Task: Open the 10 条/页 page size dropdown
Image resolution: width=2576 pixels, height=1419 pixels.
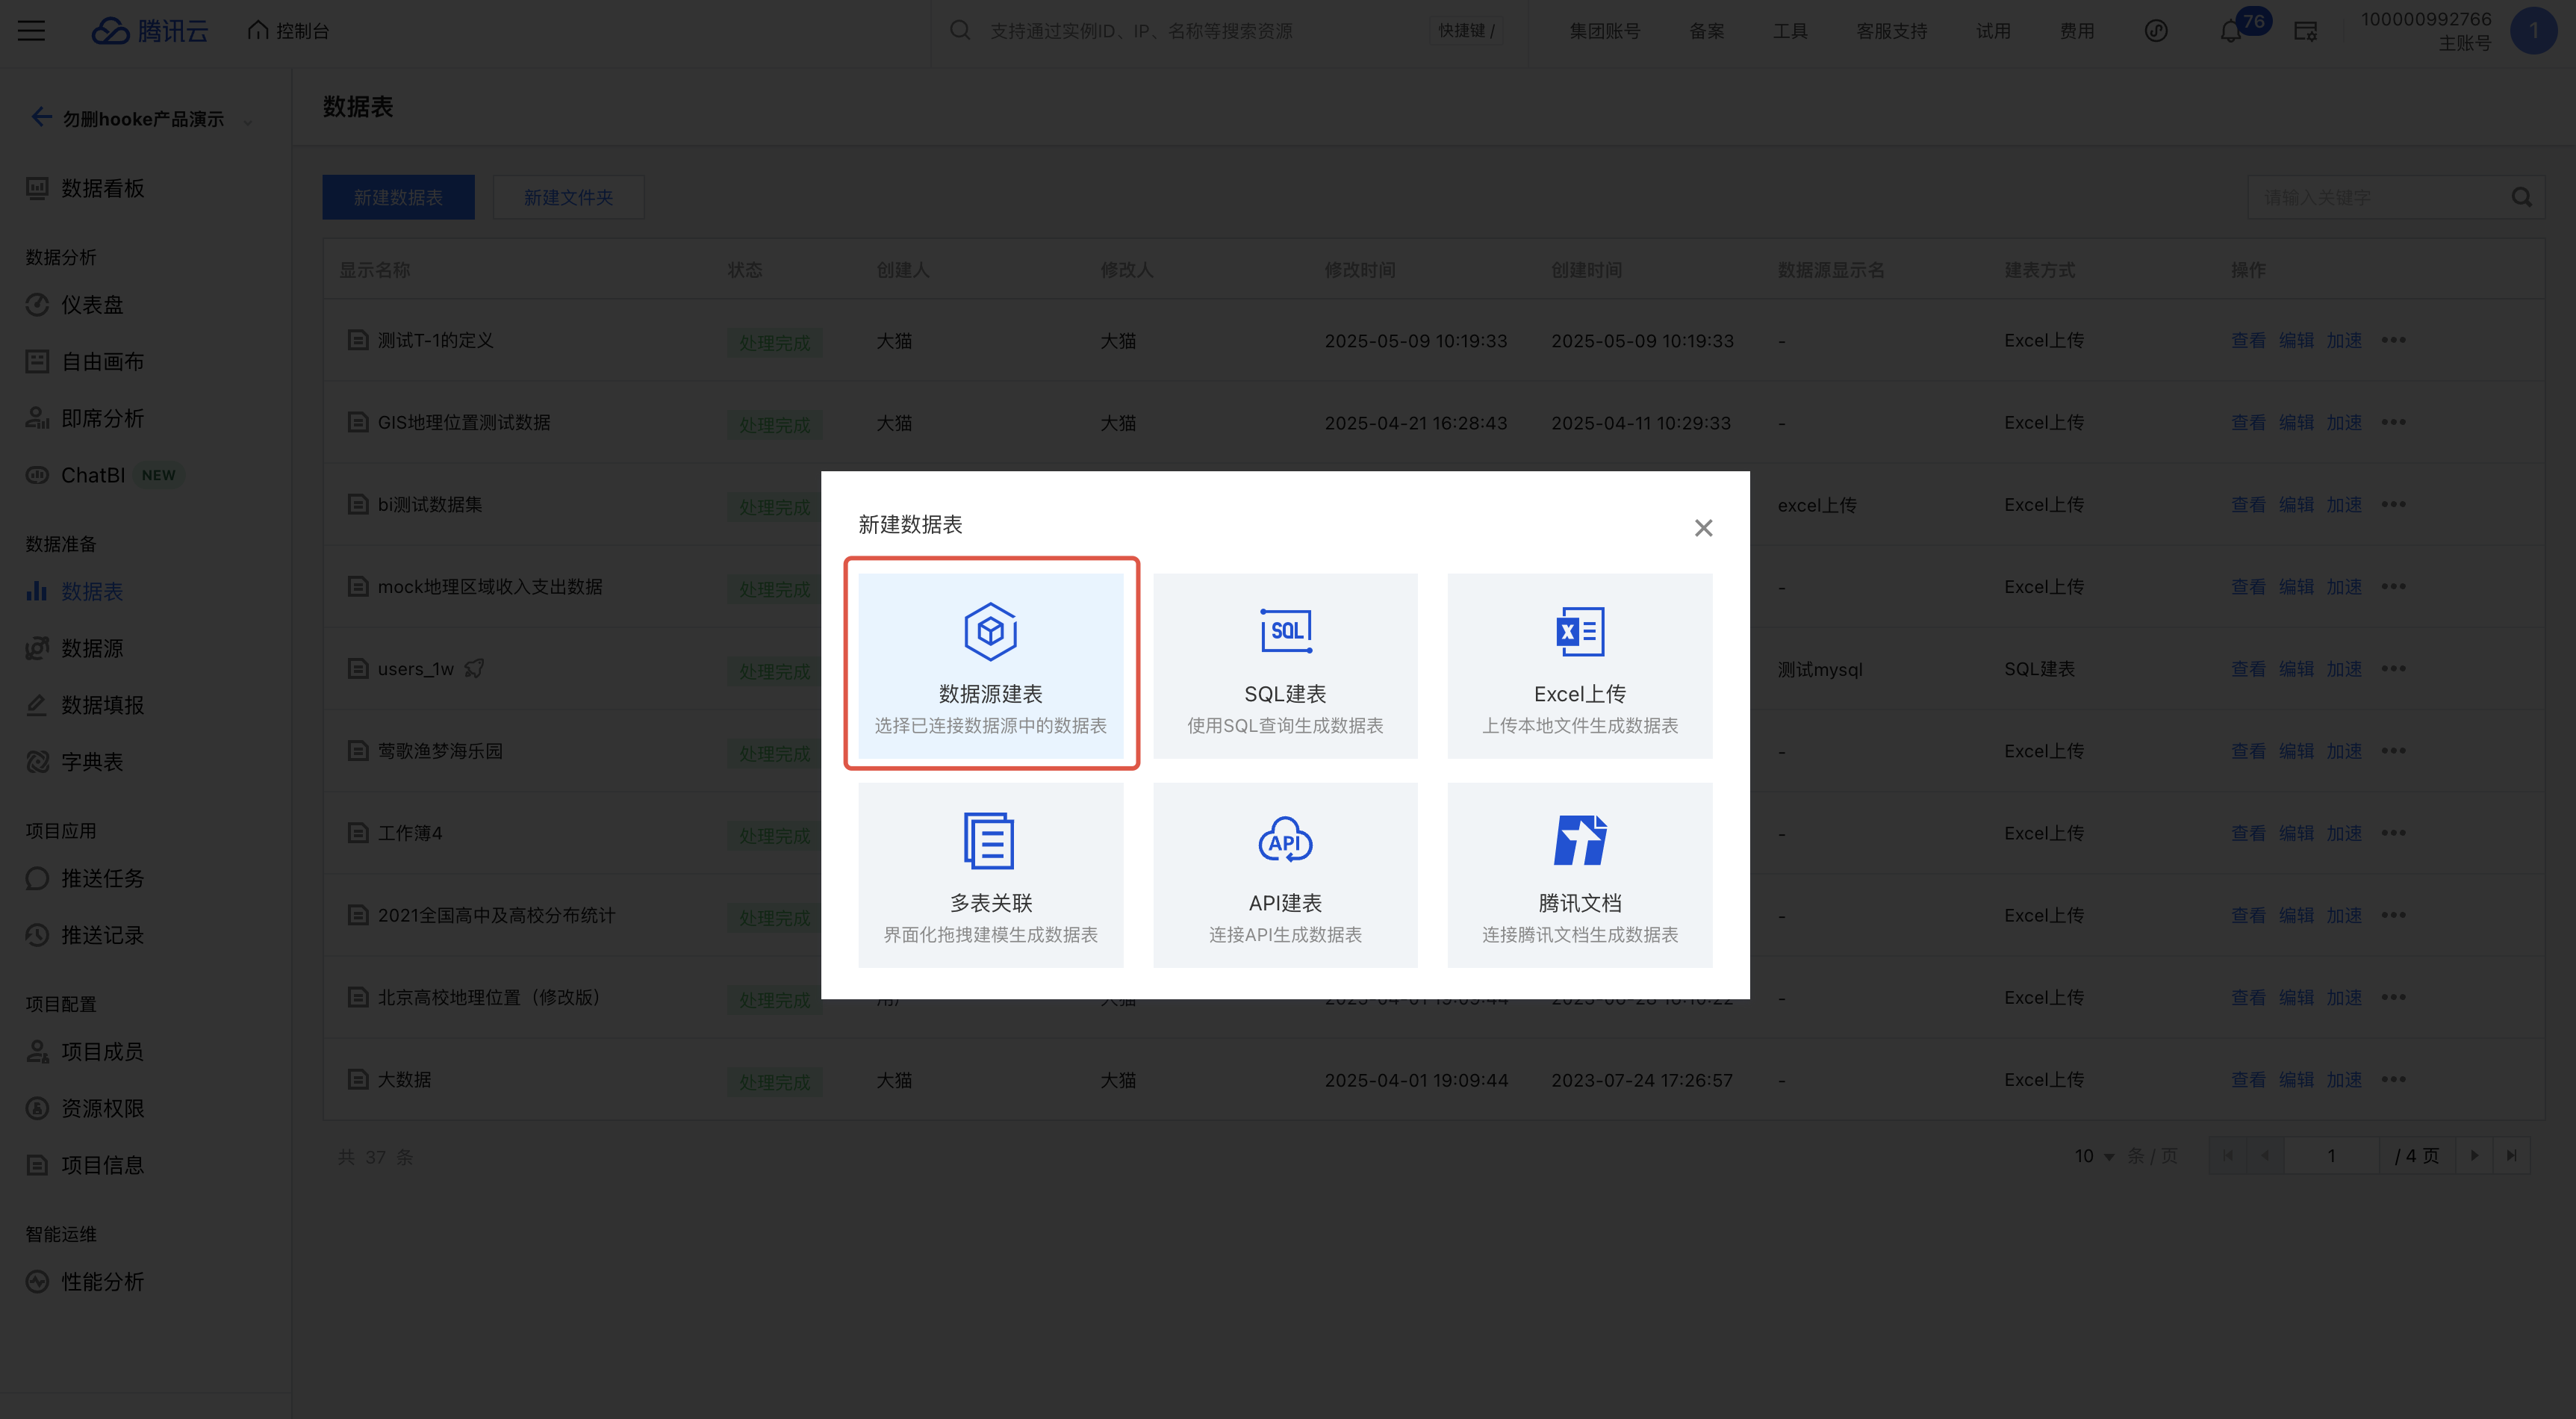Action: 2093,1156
